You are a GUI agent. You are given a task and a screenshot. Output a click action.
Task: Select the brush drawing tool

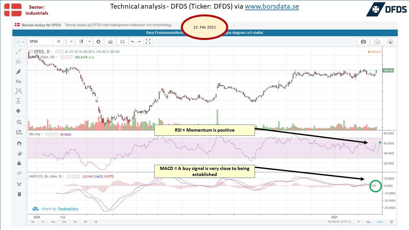[x=19, y=72]
